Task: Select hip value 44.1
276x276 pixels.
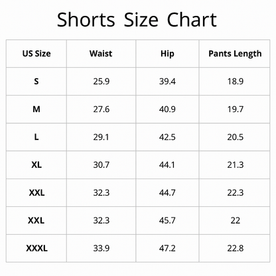Action: point(167,165)
